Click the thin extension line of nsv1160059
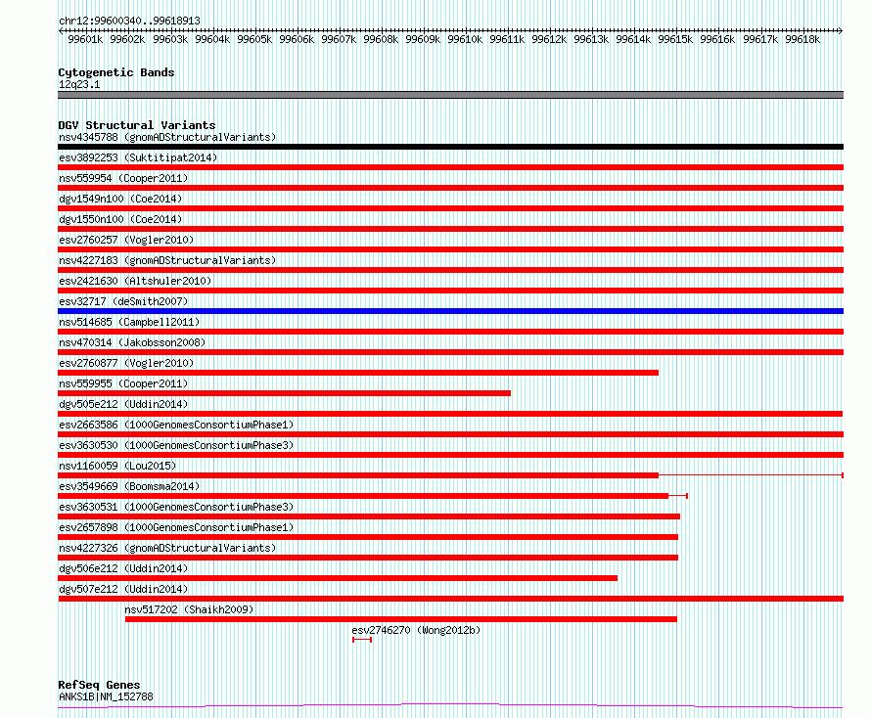Screen dimensions: 871x718 (x=751, y=475)
